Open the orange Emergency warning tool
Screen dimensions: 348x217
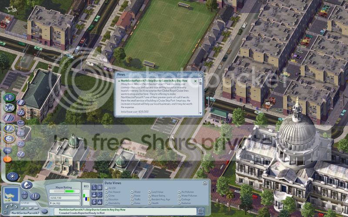pyautogui.click(x=7, y=159)
